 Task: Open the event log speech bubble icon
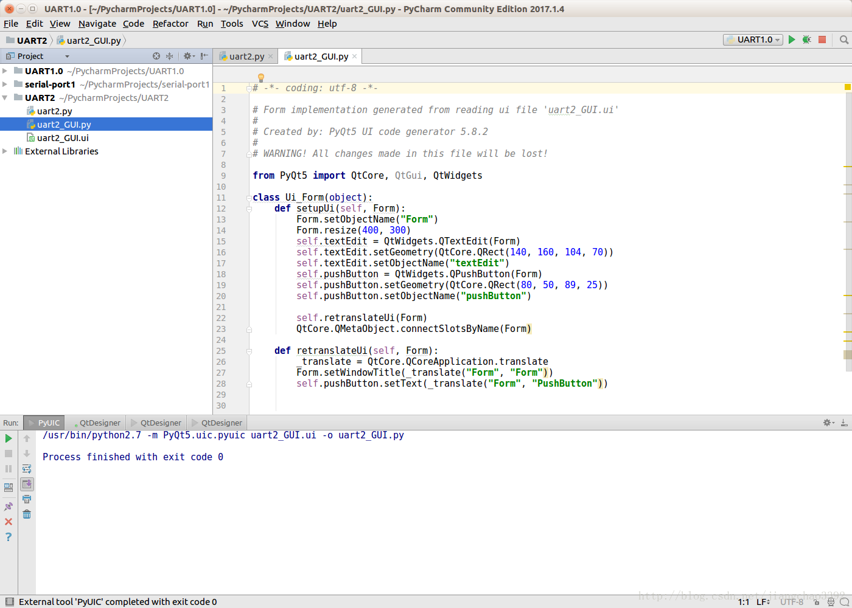tap(844, 602)
